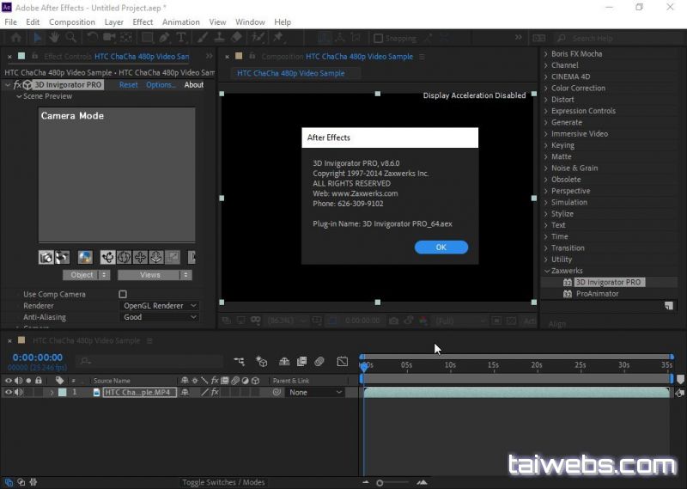
Task: Open the Composition Mini-Flowchart icon in timeline
Action: pyautogui.click(x=239, y=362)
